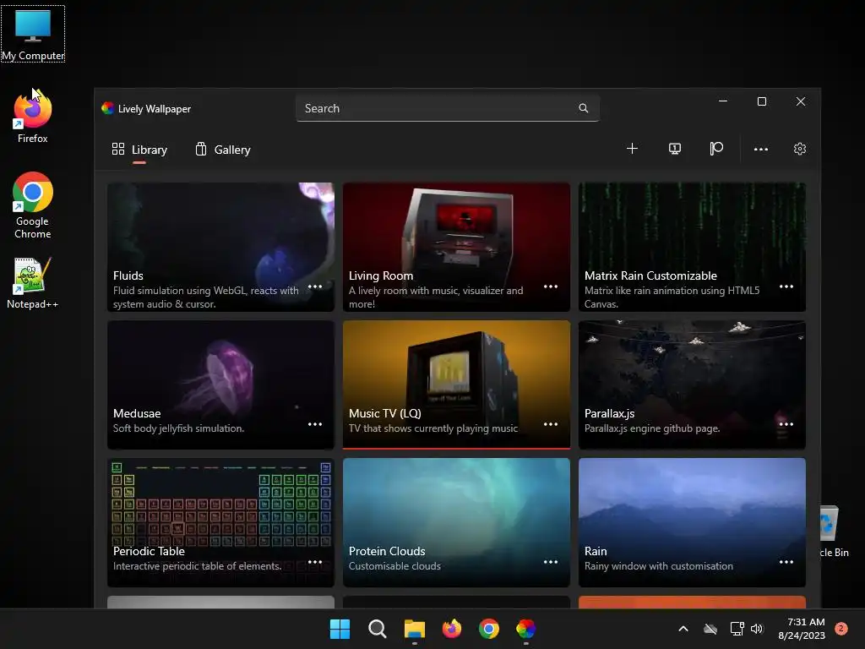The width and height of the screenshot is (865, 649).
Task: Select the Living Room wallpaper thumbnail
Action: [x=456, y=247]
